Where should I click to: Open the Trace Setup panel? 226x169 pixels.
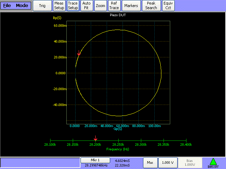[x=73, y=6]
